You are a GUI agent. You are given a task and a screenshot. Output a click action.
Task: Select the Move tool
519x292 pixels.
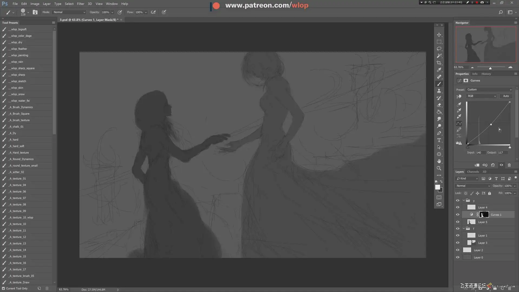(x=439, y=35)
